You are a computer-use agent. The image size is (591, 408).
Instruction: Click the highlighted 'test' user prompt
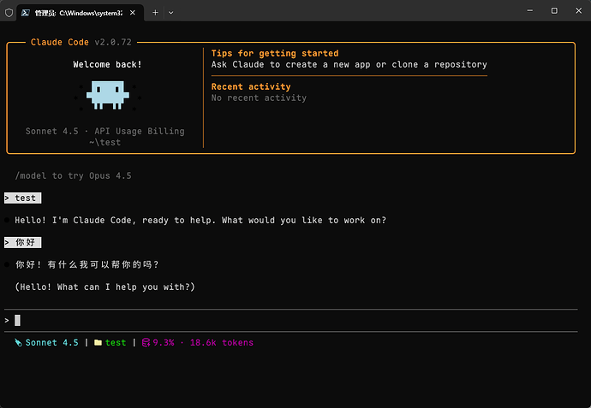[x=22, y=198]
